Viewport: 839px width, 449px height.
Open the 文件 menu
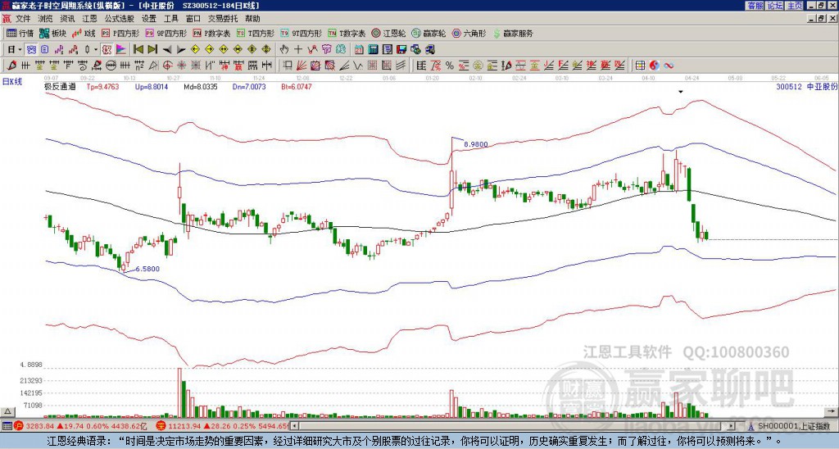23,19
